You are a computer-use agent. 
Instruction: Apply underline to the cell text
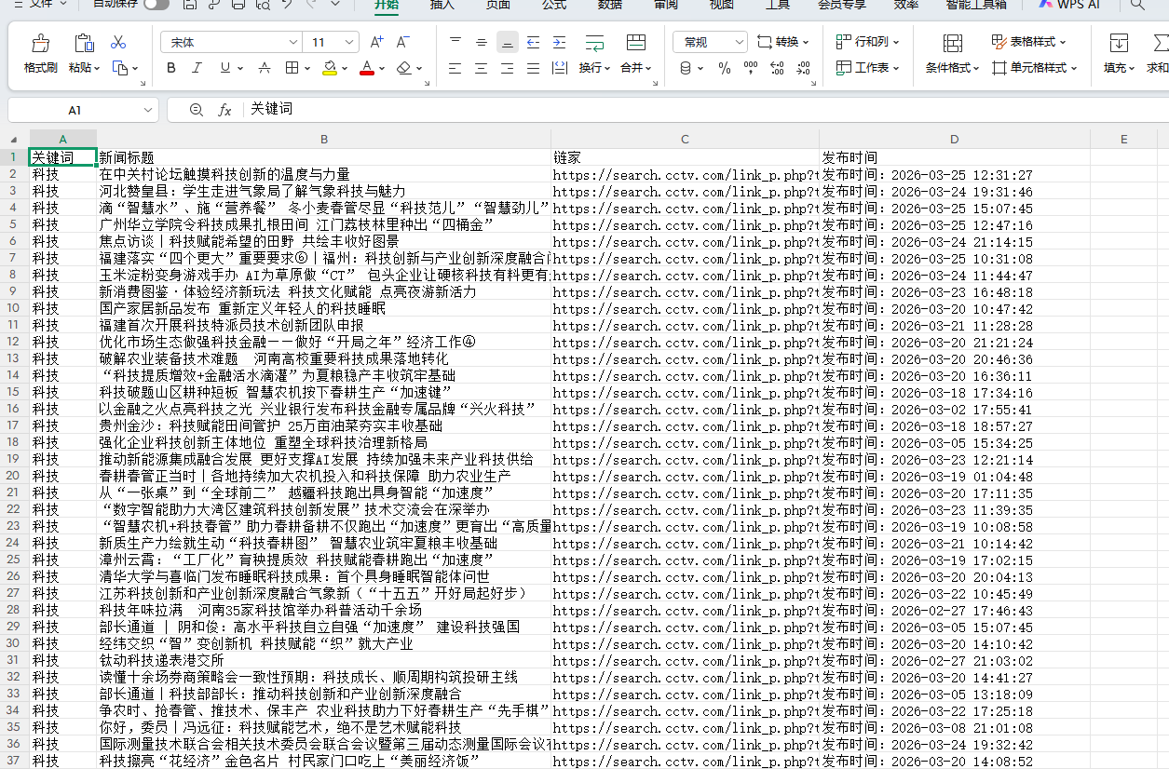click(224, 68)
